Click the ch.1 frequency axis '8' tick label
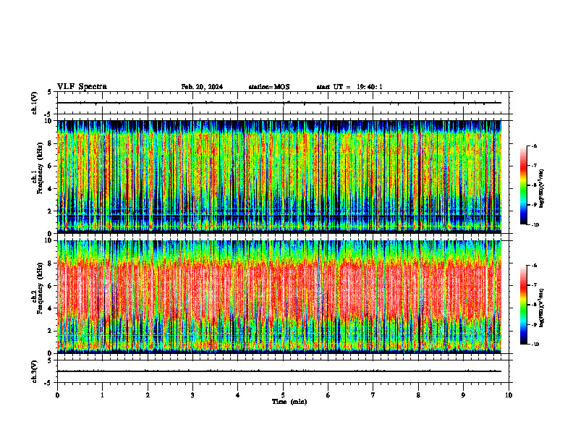 50,143
